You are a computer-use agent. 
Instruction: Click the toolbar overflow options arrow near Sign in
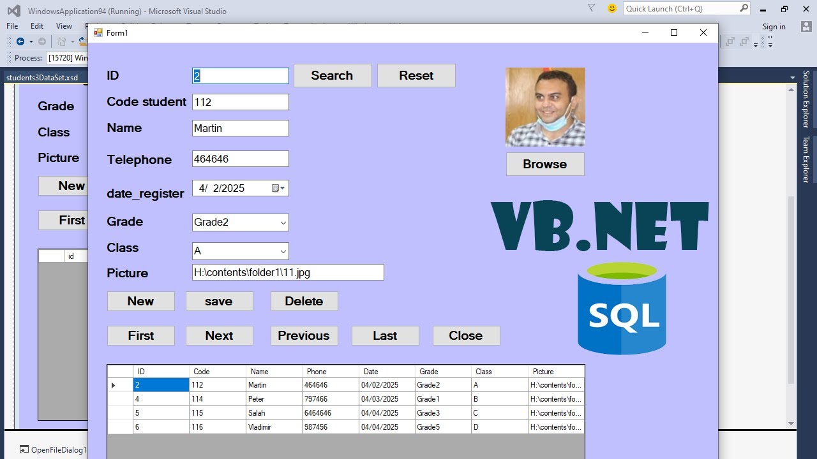[x=770, y=42]
